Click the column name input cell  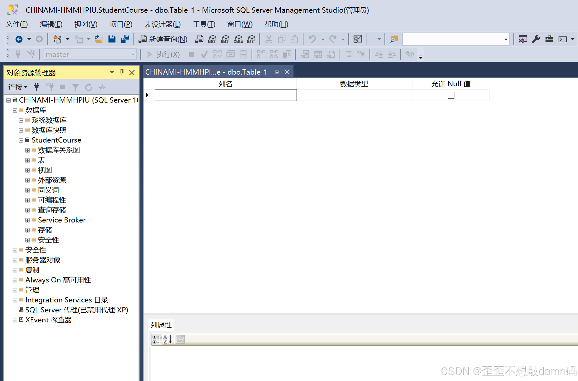coord(226,95)
